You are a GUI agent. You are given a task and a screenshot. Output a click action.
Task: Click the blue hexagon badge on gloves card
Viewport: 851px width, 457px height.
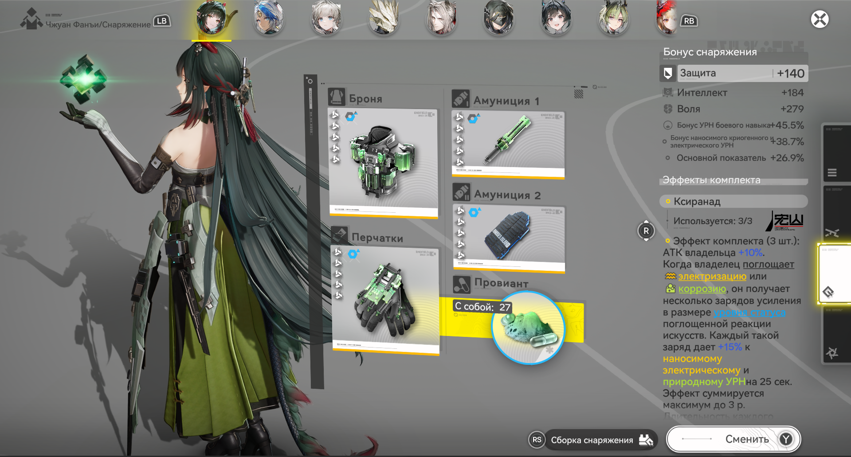[353, 254]
